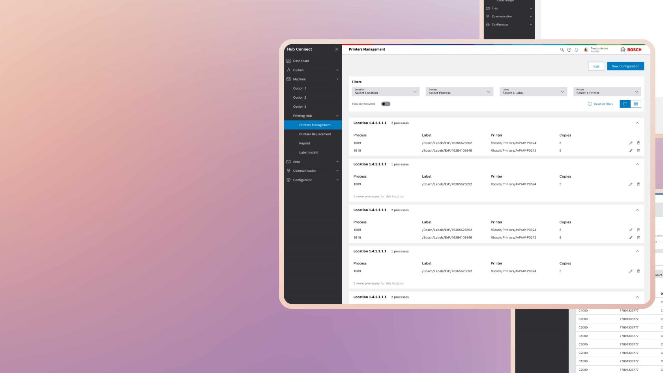The height and width of the screenshot is (373, 663).
Task: Collapse the third location card chevron
Action: [637, 210]
